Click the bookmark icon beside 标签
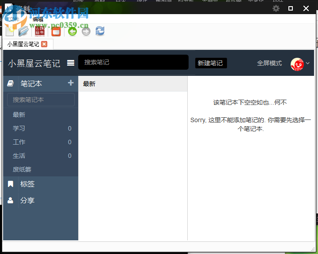Image resolution: width=318 pixels, height=254 pixels. 10,184
